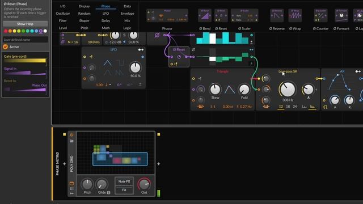Toggle the Active checkbox in the inspector
The image size is (363, 204).
(x=6, y=46)
